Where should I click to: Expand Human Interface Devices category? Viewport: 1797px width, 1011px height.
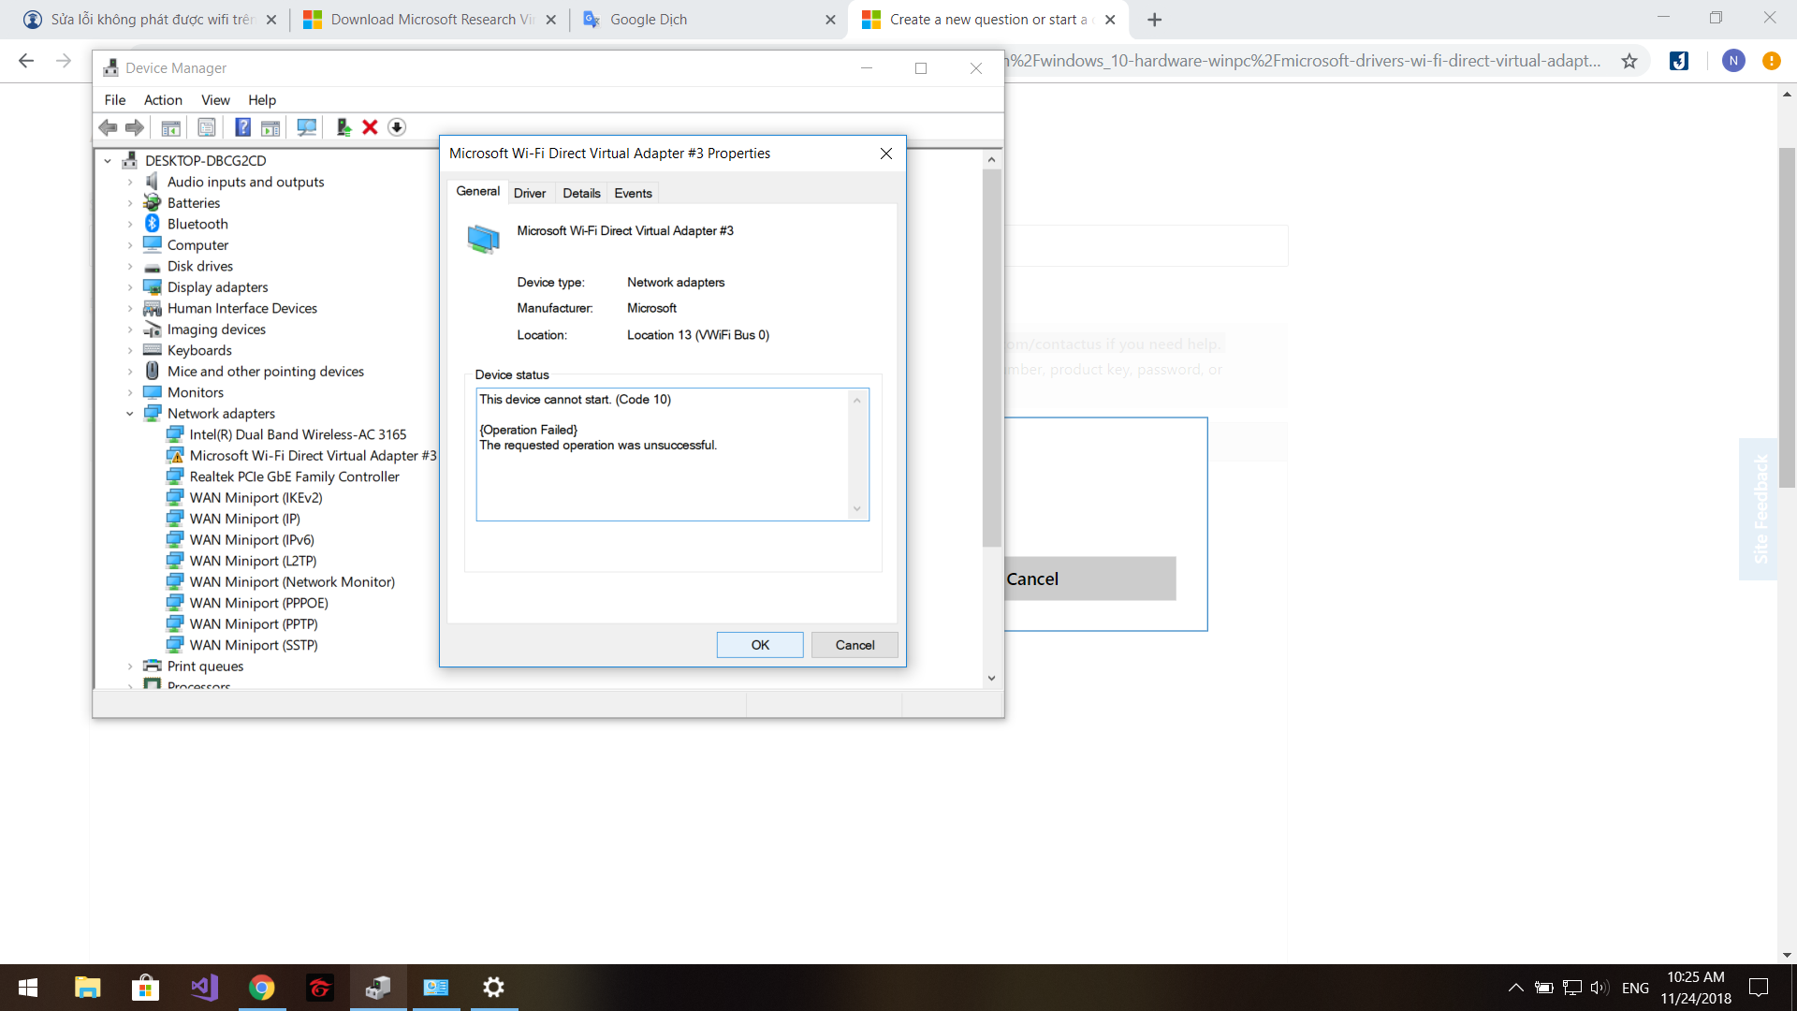[x=130, y=308]
